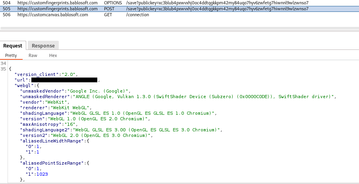The width and height of the screenshot is (359, 184).
Task: Click the "maxAnisotropy" key
Action: click(39, 124)
